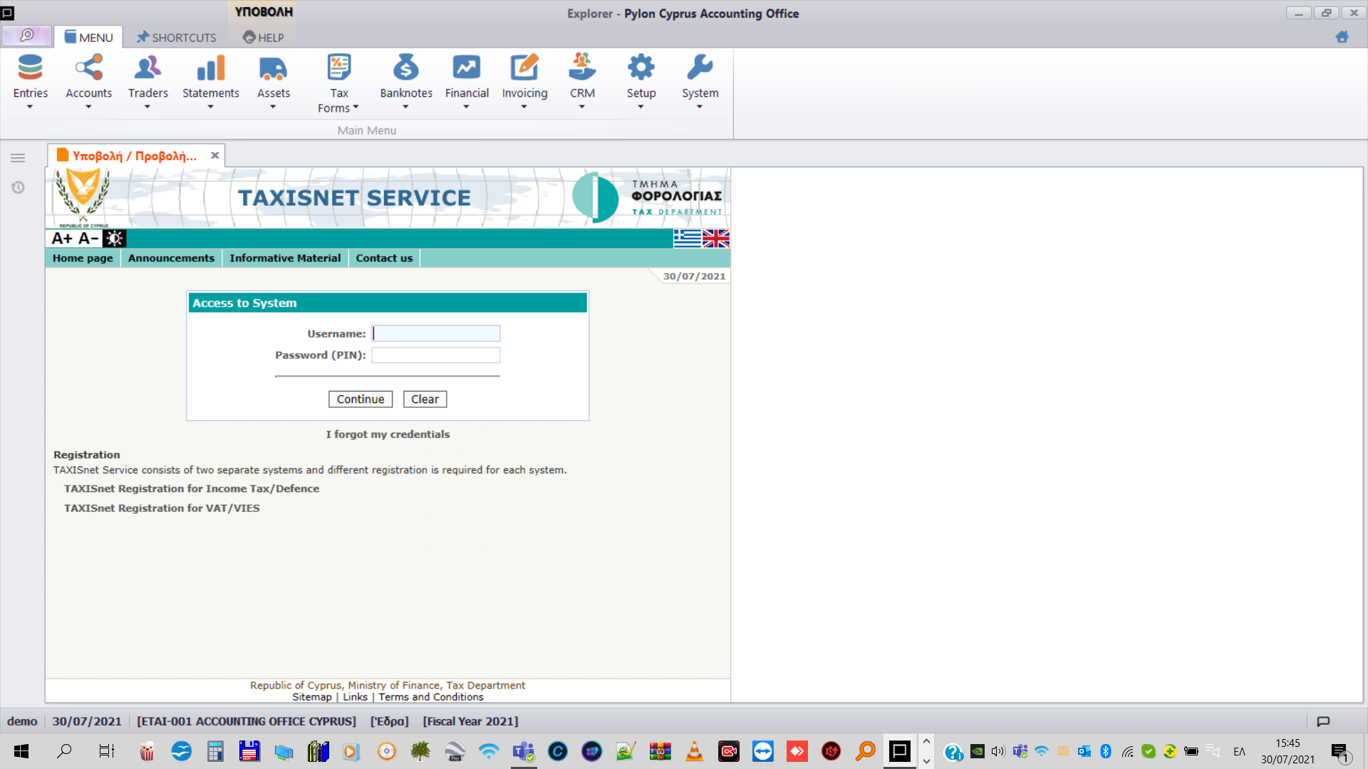Screen dimensions: 1368x769
Task: Switch language with the Greek flag
Action: point(687,239)
